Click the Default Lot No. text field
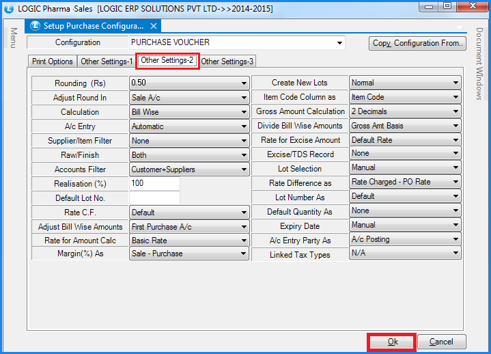 click(154, 198)
